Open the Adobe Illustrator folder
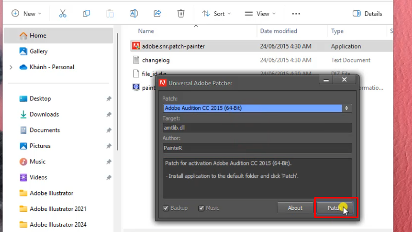 pos(51,193)
